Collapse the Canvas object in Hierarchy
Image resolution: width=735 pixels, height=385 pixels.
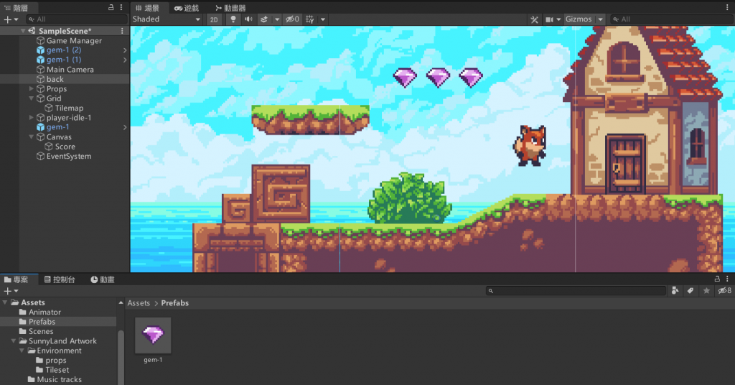pyautogui.click(x=31, y=137)
